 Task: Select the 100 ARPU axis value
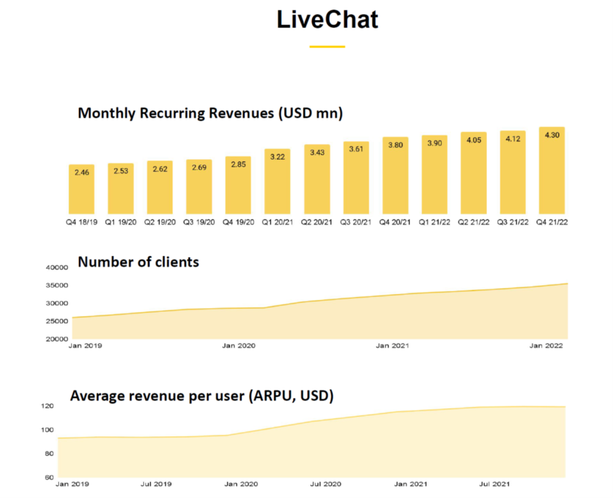pos(47,430)
